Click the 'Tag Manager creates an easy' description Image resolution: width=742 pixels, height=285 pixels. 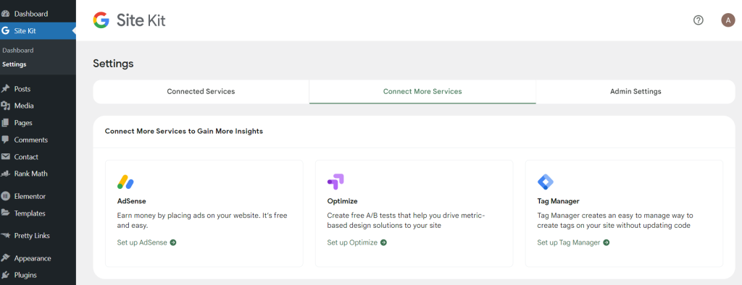(x=614, y=220)
